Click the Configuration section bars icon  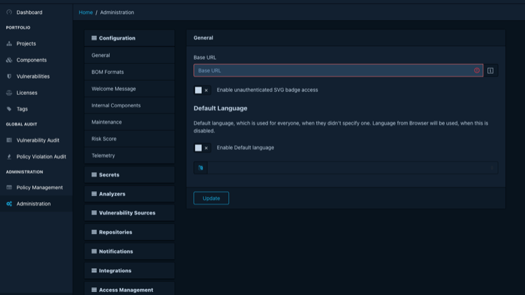[x=94, y=38]
